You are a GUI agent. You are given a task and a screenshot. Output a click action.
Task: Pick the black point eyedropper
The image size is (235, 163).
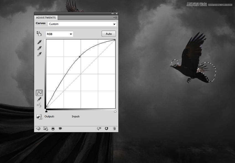39,42
